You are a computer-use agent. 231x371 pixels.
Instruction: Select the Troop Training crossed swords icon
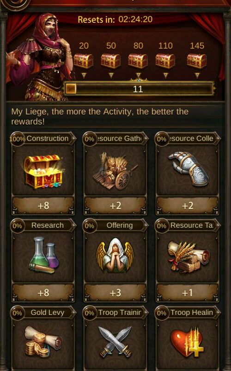click(115, 342)
